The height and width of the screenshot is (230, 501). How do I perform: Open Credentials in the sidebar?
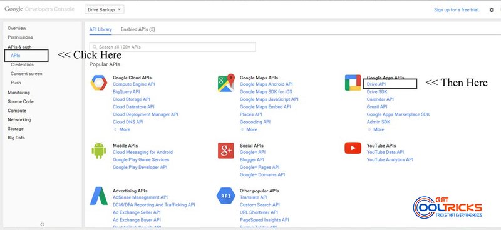click(22, 64)
